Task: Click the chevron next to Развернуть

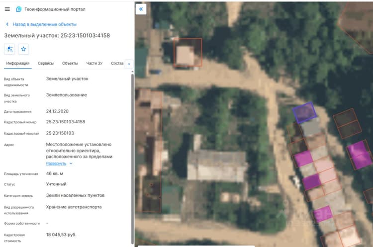Action: pyautogui.click(x=71, y=164)
